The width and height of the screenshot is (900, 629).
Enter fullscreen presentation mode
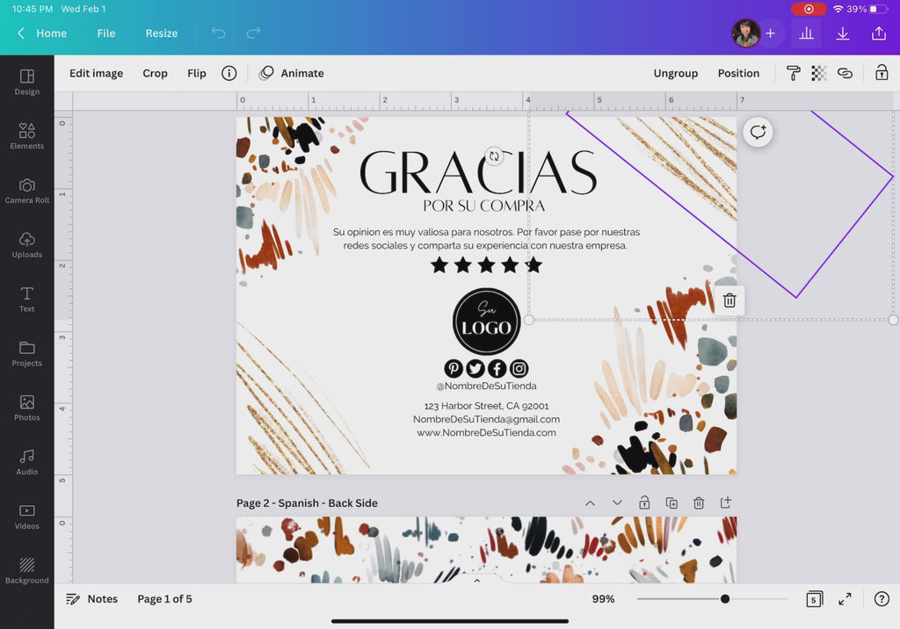click(x=845, y=599)
